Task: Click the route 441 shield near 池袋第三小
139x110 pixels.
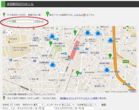Action: click(x=11, y=60)
